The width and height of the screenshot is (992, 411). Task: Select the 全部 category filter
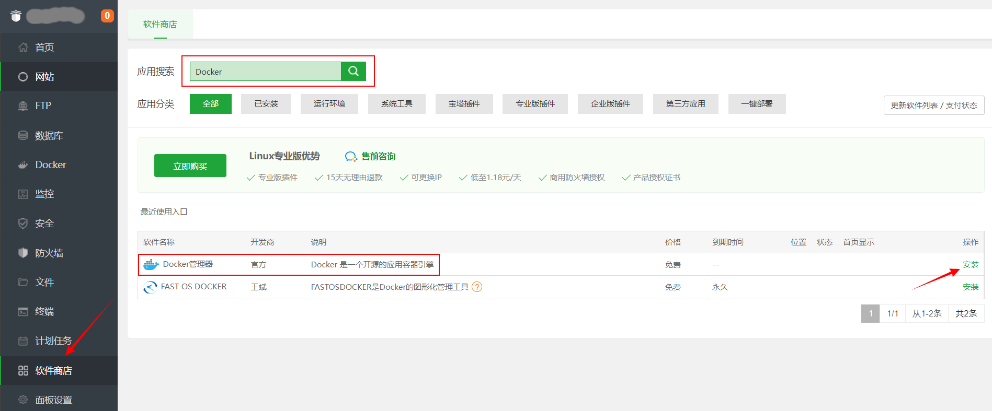[x=210, y=104]
